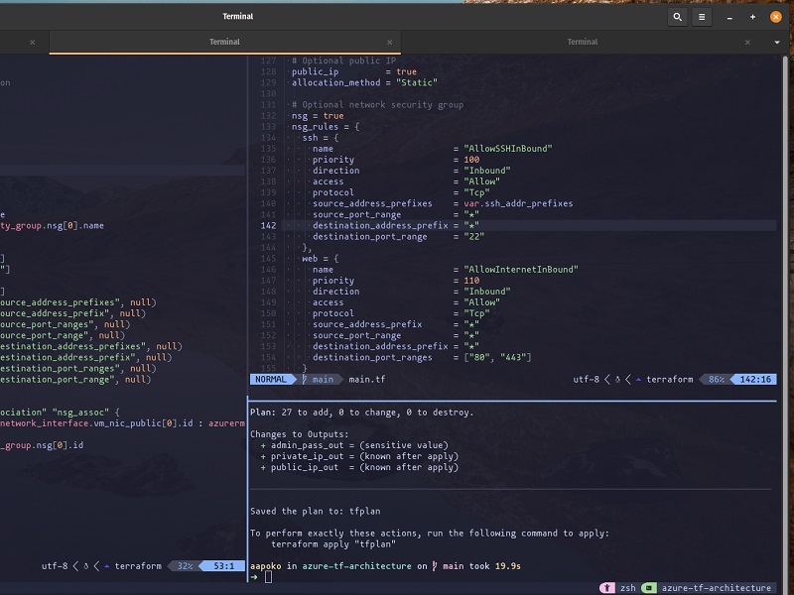Screen dimensions: 794x595
Task: Click terraform filetype in left pane statusline
Action: pyautogui.click(x=138, y=566)
